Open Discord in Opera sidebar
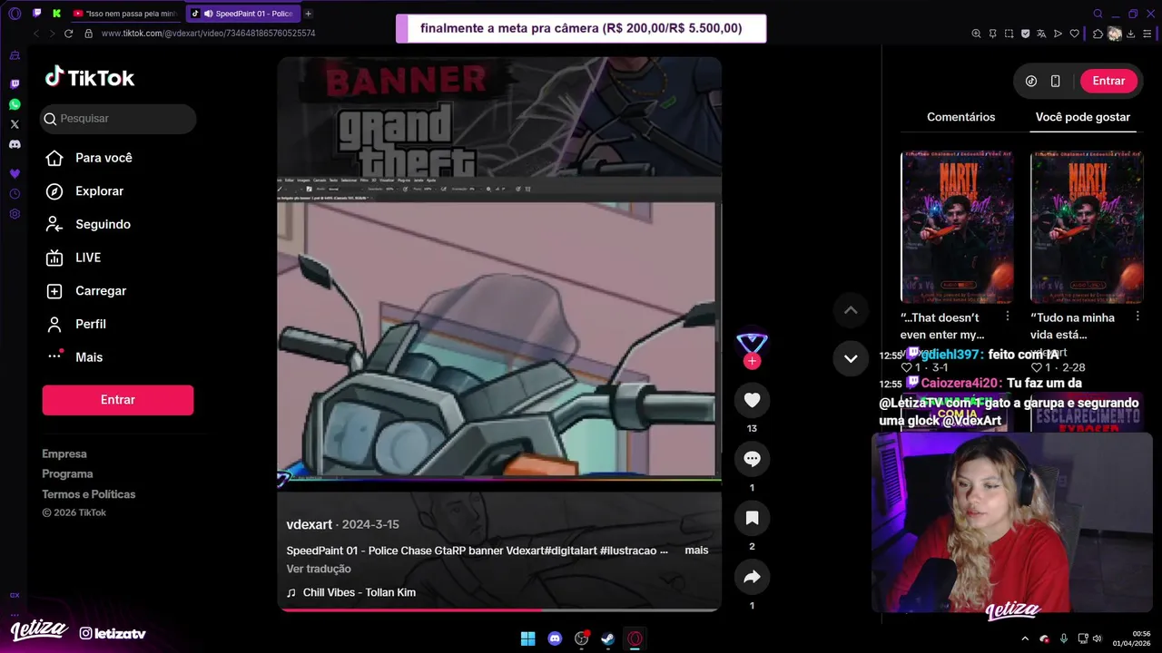 (x=15, y=144)
